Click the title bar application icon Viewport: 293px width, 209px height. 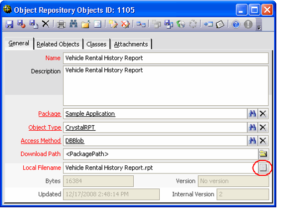(7, 9)
